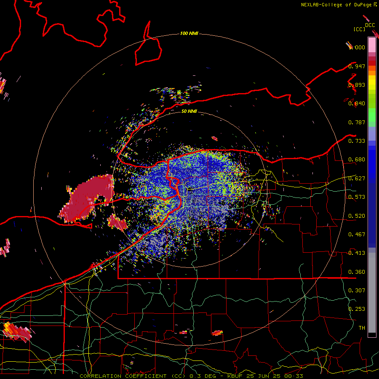379x379 pixels.
Task: Click the 0.307 color scale value
Action: coord(357,290)
